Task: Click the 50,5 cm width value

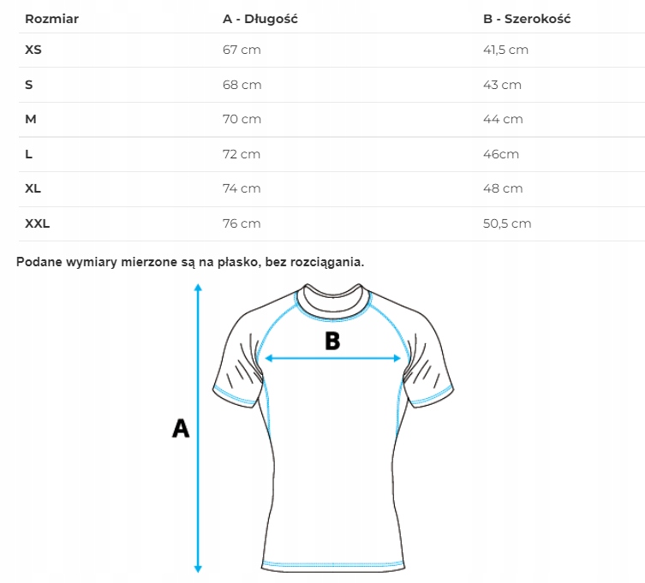Action: click(x=507, y=223)
